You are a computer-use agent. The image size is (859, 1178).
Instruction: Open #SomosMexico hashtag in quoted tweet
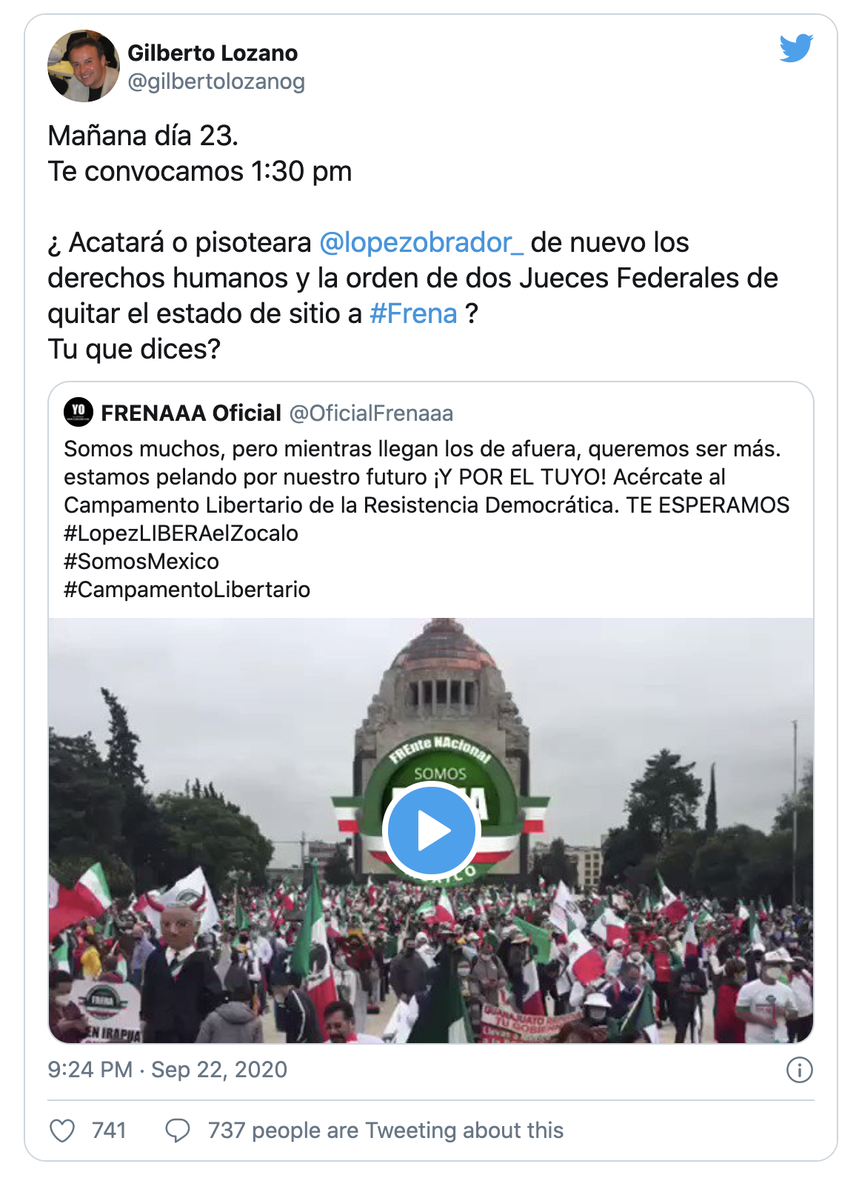tap(141, 562)
